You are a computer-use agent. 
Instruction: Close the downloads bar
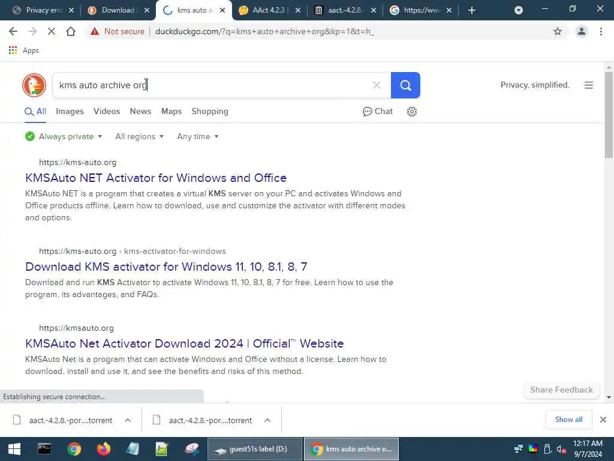[x=603, y=420]
